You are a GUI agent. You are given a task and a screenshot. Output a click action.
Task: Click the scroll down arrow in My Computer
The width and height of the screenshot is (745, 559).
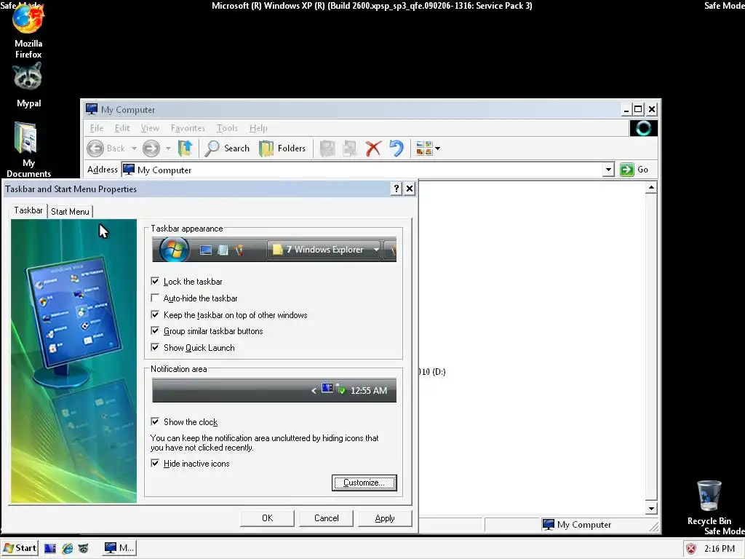click(x=651, y=509)
